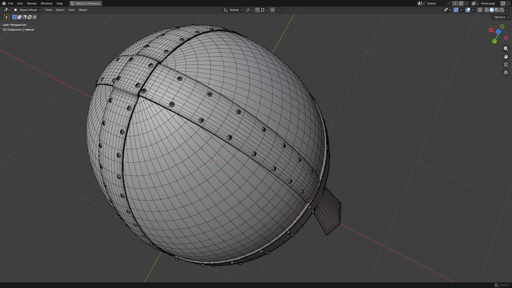512x288 pixels.
Task: Open the transform pivot point dropdown
Action: [x=249, y=10]
